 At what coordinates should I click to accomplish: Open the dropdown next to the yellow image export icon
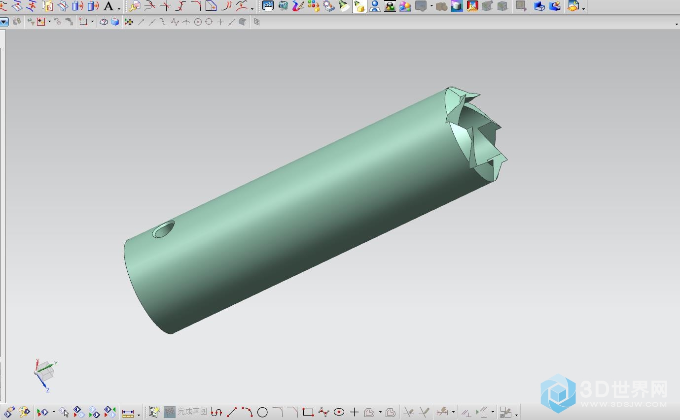[x=584, y=8]
